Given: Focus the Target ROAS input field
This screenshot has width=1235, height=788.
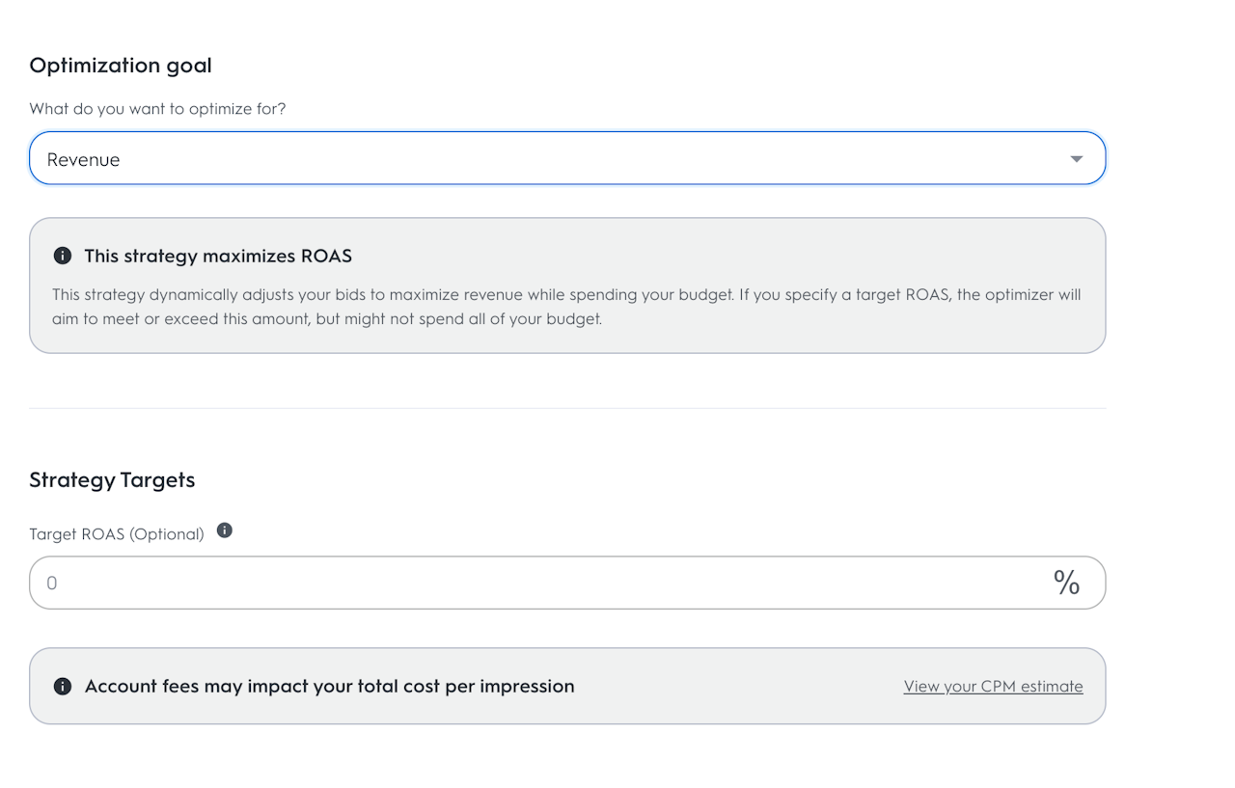Looking at the screenshot, I should [x=540, y=583].
